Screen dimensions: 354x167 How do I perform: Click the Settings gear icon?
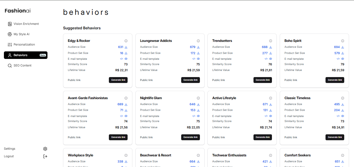click(x=45, y=149)
